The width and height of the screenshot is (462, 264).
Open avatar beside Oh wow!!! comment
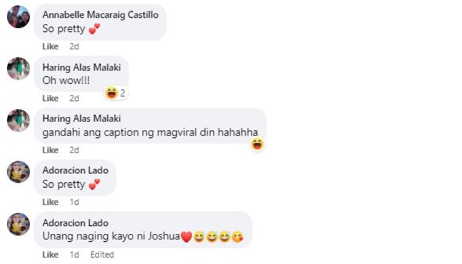[x=18, y=68]
